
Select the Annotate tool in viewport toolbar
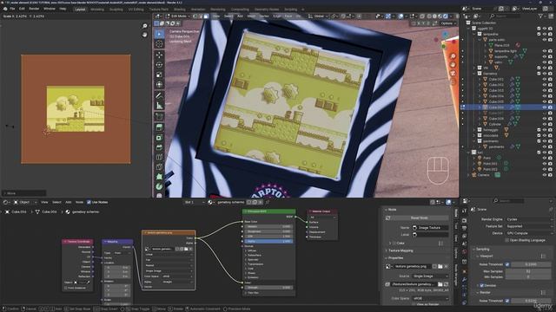point(159,95)
